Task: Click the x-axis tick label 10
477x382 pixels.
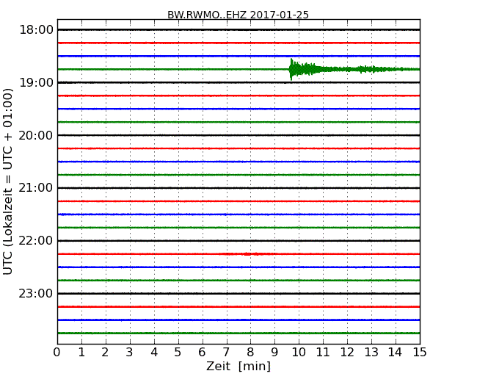Action: tap(299, 353)
